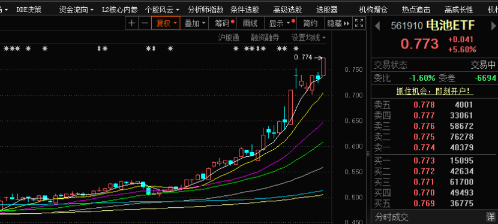498x224 pixels.
Task: Click the 买一 price 0.773
Action: [x=424, y=161]
